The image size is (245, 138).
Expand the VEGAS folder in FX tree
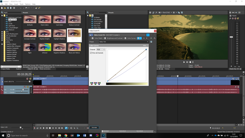[2, 38]
